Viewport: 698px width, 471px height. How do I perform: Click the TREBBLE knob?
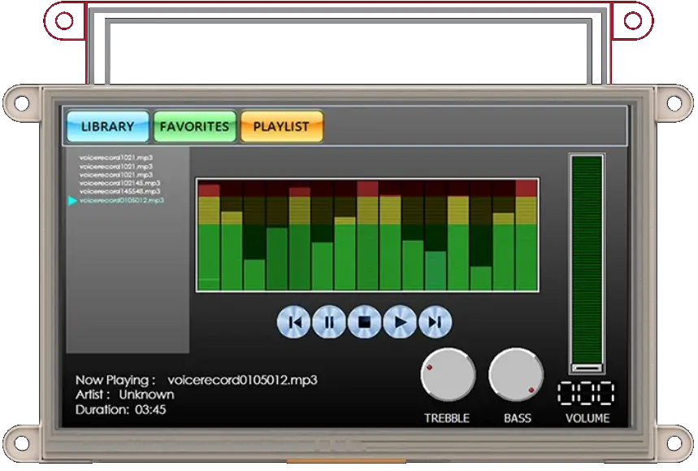448,375
